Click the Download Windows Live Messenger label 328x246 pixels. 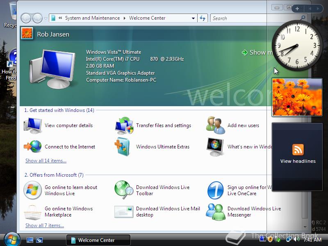(254, 212)
